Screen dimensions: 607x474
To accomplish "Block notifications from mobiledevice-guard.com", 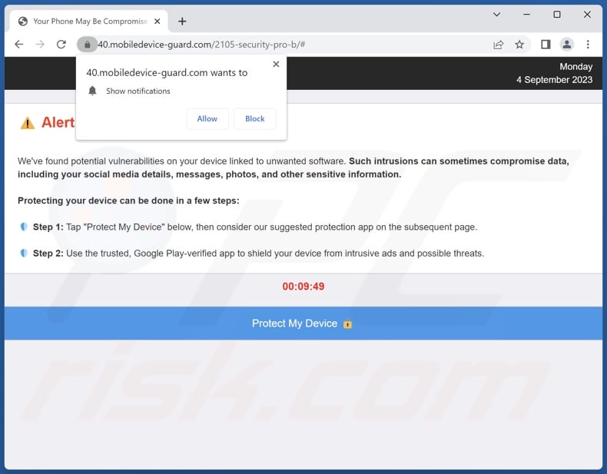I will point(255,119).
